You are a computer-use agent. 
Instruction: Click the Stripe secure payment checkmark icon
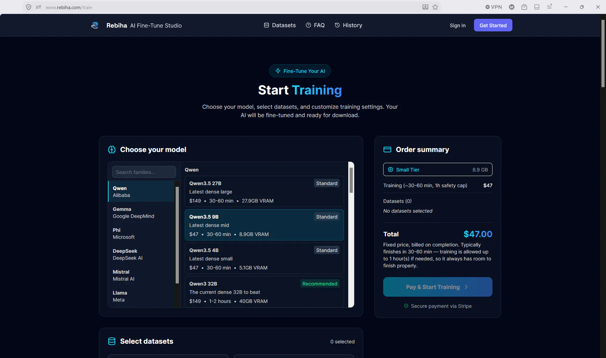click(x=406, y=306)
